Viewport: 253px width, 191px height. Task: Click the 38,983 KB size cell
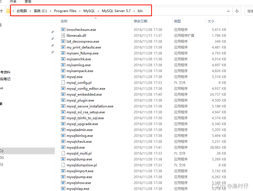click(218, 148)
